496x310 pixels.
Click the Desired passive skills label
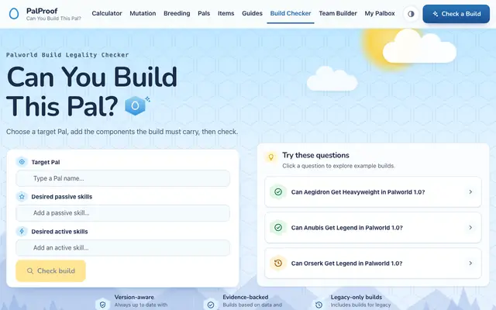pos(62,197)
